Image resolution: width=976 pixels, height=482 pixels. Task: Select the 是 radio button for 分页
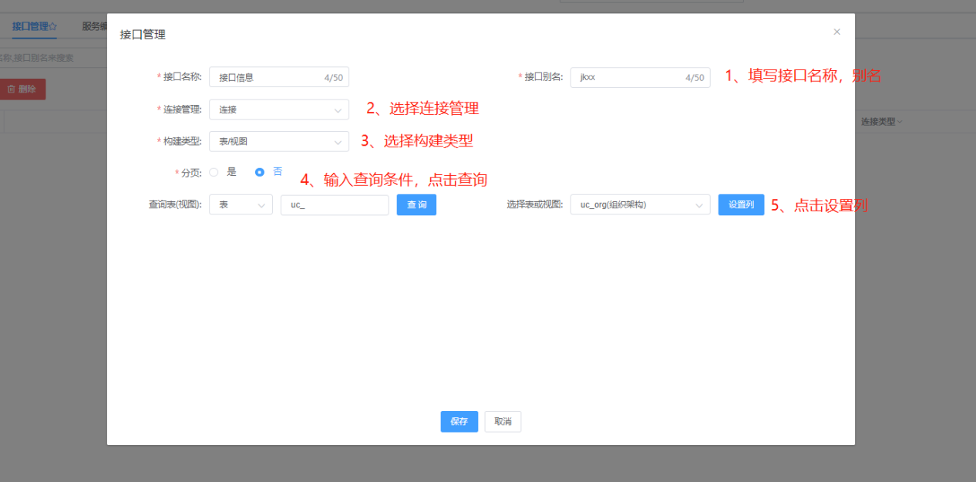coord(214,172)
